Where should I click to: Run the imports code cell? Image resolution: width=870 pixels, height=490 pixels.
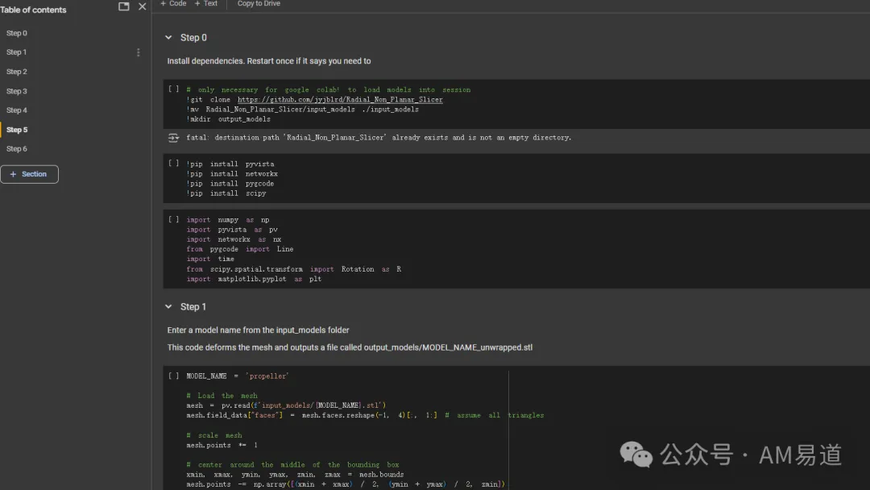(x=174, y=220)
